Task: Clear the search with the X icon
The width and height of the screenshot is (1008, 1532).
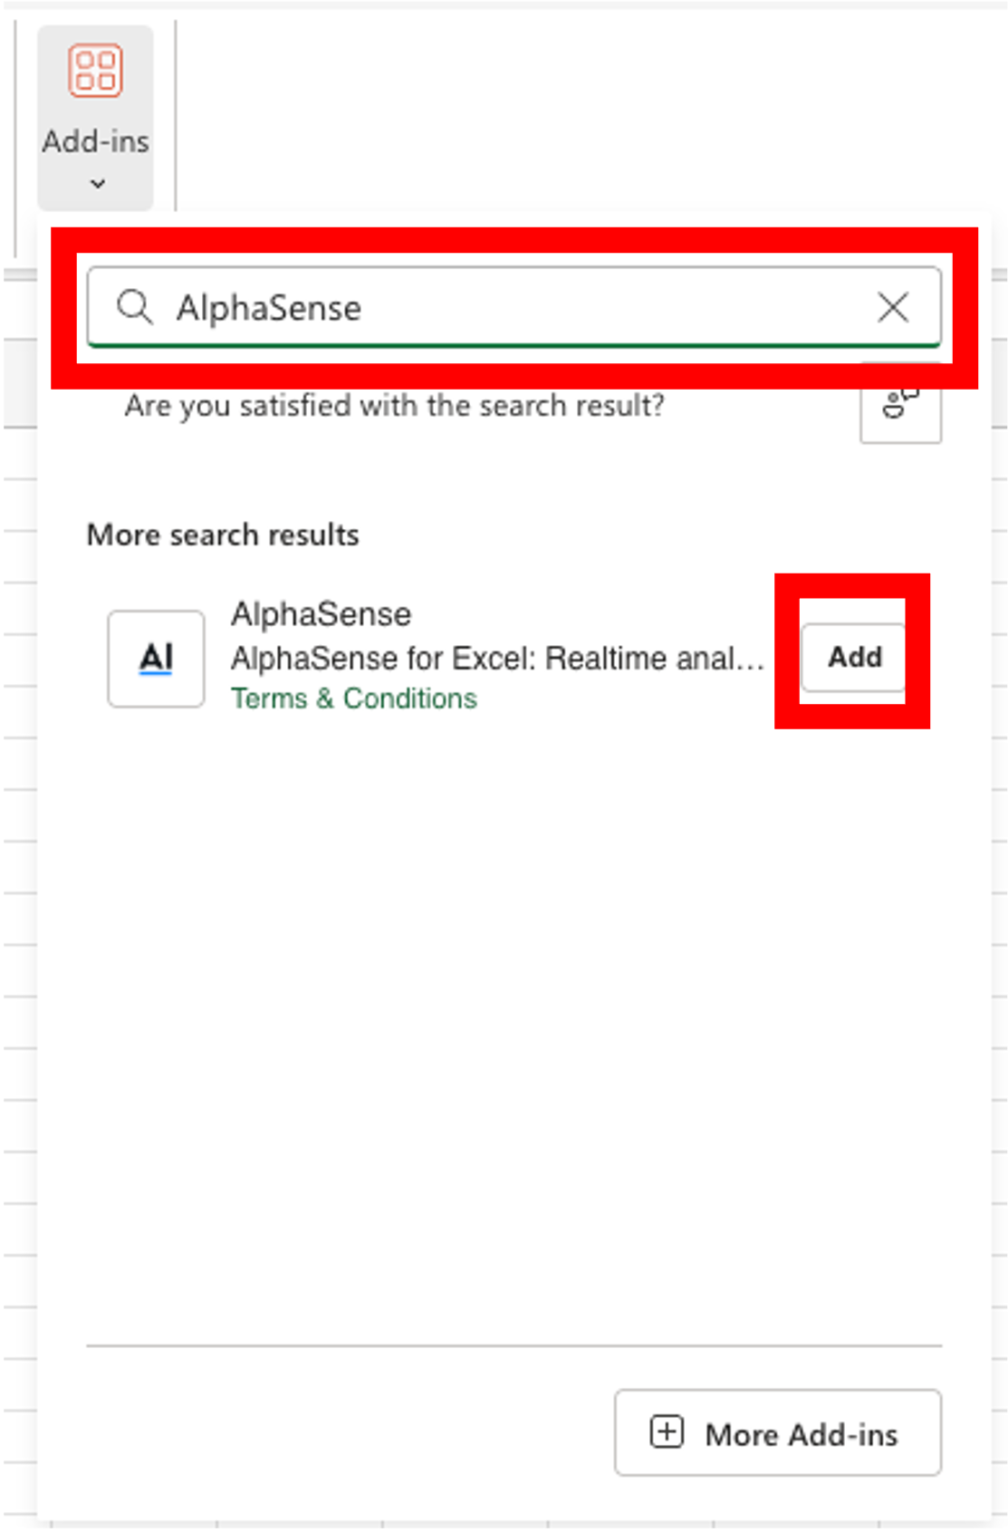Action: (893, 307)
